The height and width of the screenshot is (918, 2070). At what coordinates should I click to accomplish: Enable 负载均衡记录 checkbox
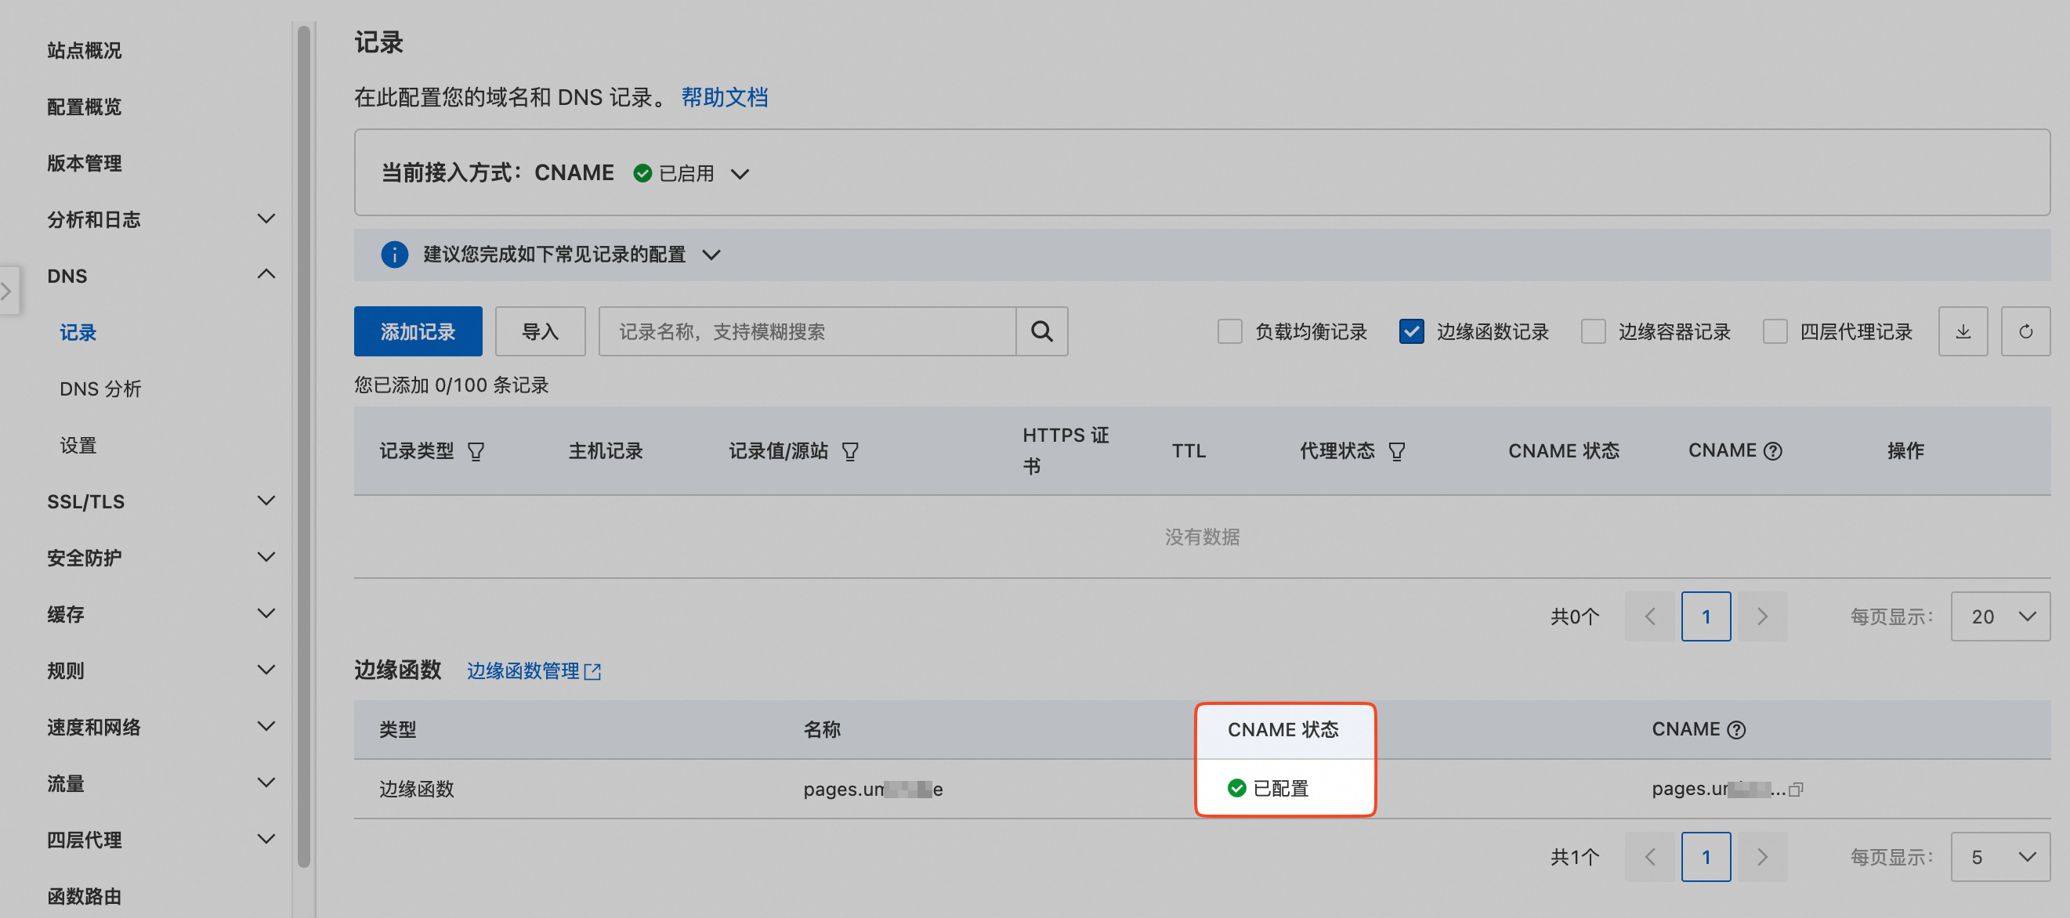[x=1229, y=331]
